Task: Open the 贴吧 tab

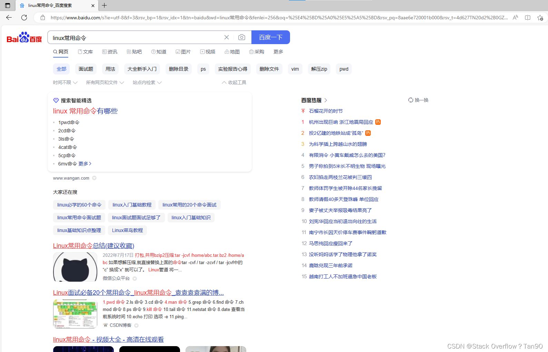Action: coord(134,52)
